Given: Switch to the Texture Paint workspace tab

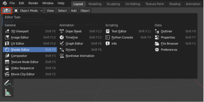Looking at the screenshot, I should (155, 4).
